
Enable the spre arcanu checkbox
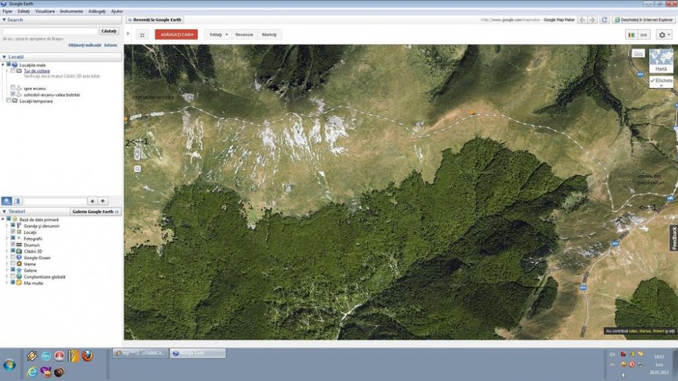click(13, 87)
